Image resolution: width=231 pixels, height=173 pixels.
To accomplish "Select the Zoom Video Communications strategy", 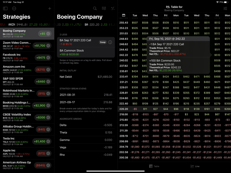I will [x=27, y=46].
